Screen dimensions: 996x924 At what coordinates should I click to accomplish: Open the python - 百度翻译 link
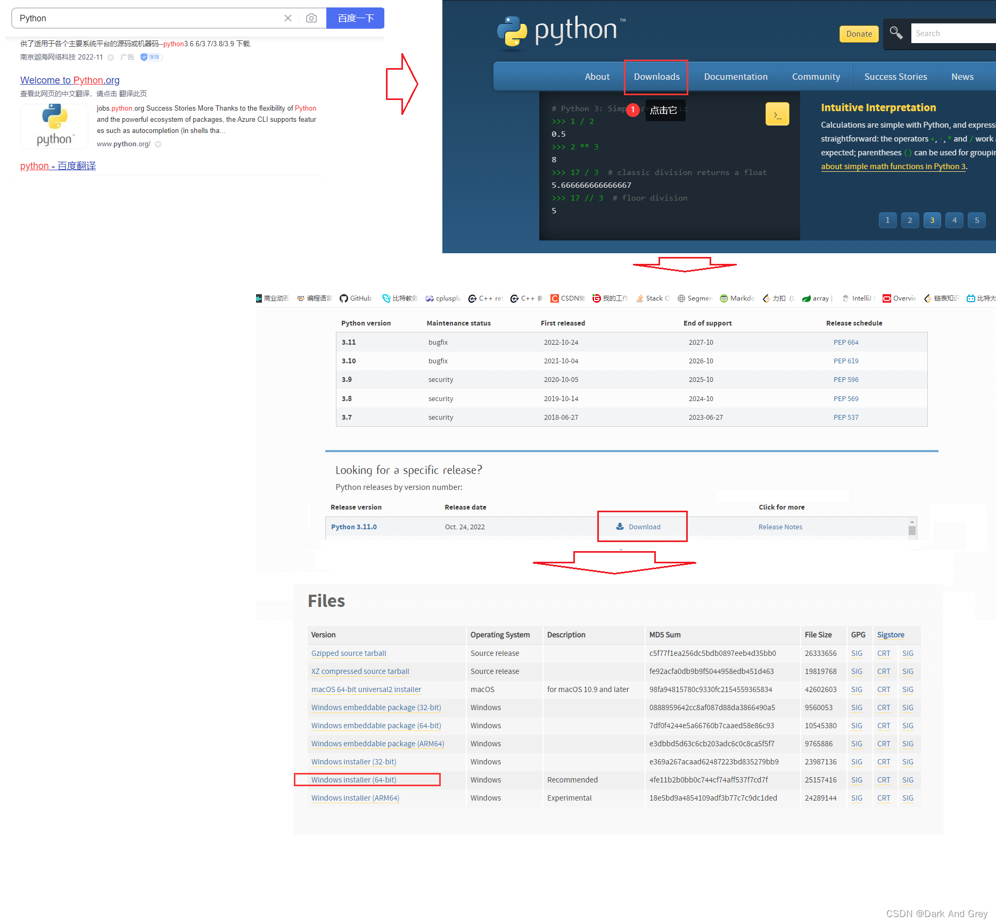[x=58, y=166]
